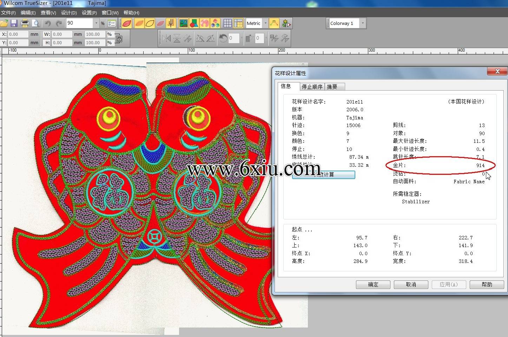Toggle the grid display icon

point(227,24)
